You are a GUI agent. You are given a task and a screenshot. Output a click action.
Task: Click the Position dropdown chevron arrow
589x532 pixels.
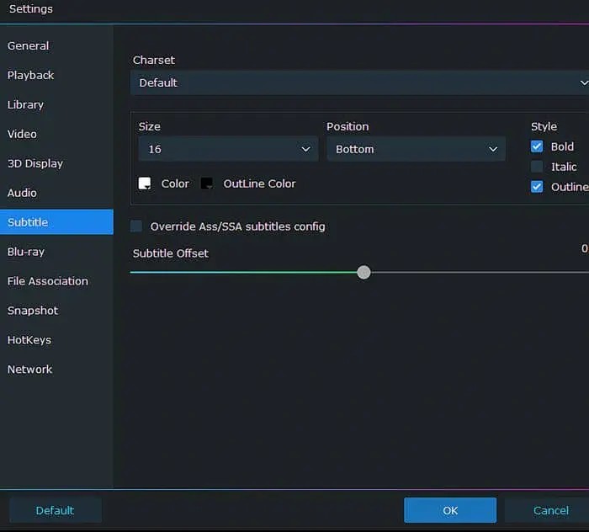(x=493, y=150)
